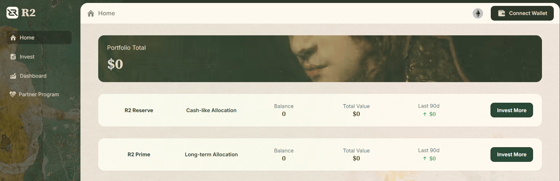Click the R2 Reserve row title
Viewport: 560px width, 181px height.
139,110
